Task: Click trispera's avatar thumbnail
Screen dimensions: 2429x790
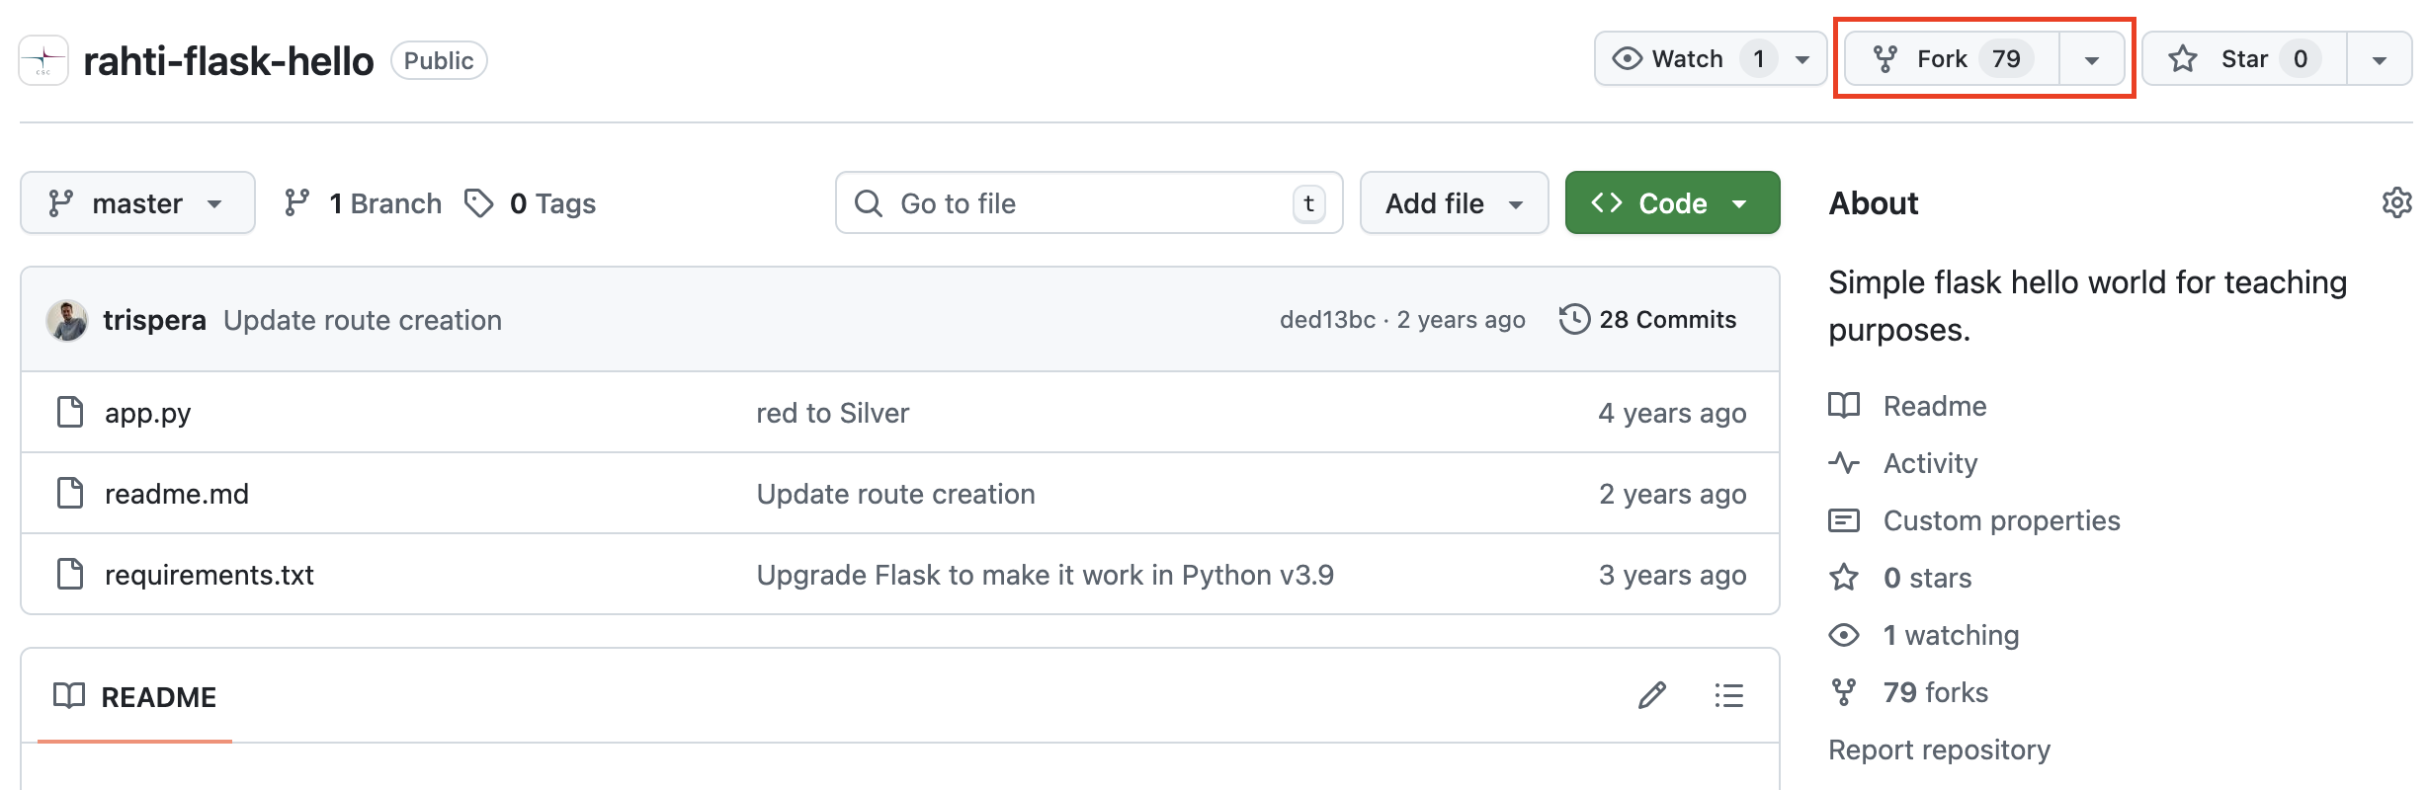Action: coord(67,320)
